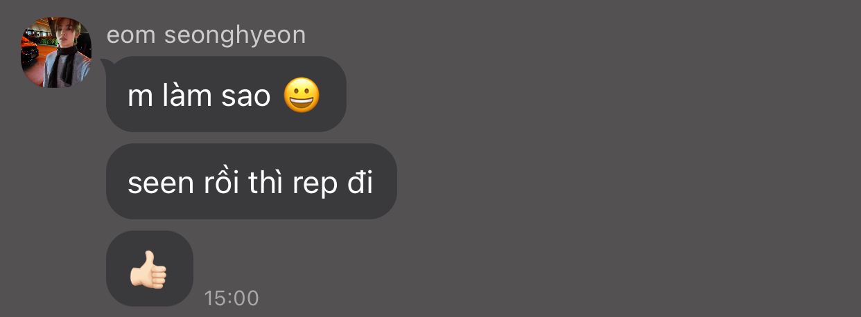Click the speech bubble tail near avatar
Viewport: 861px width, 317px height.
(105, 64)
